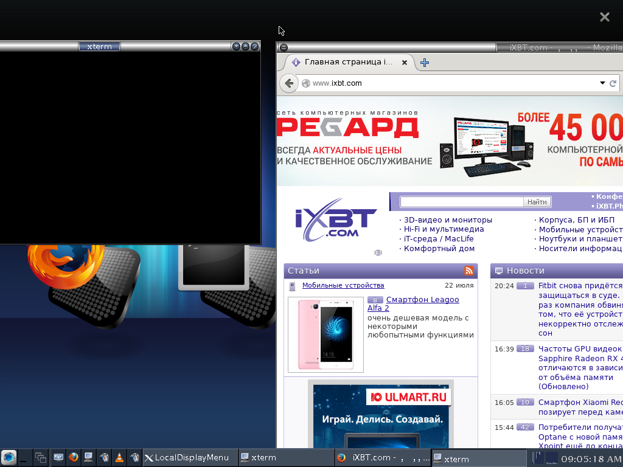Click into the iXBT site search box

pyautogui.click(x=462, y=202)
